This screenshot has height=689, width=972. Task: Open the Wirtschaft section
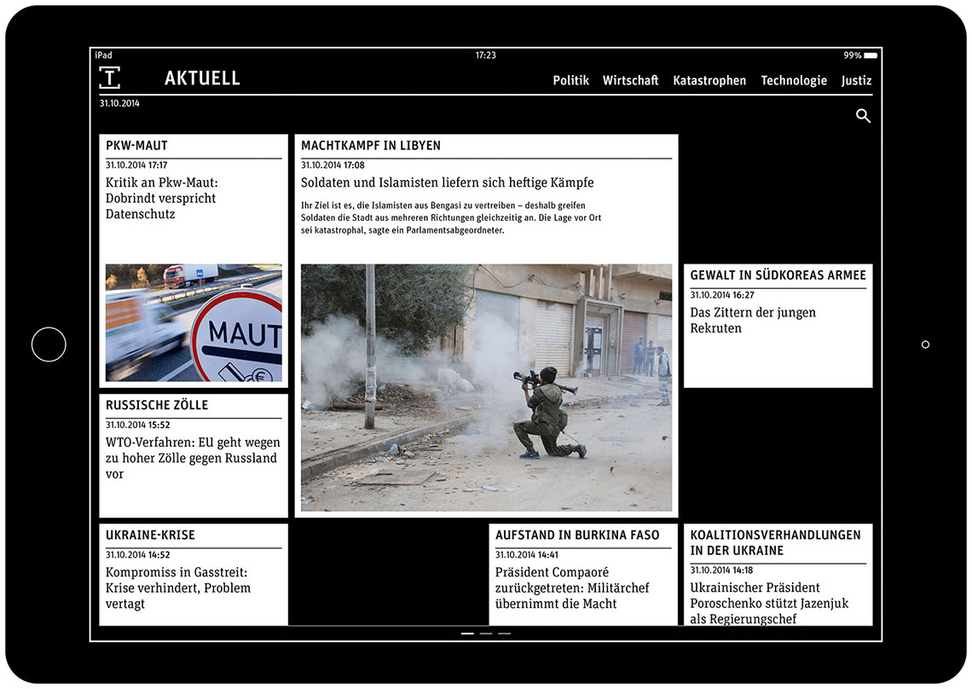tap(630, 80)
